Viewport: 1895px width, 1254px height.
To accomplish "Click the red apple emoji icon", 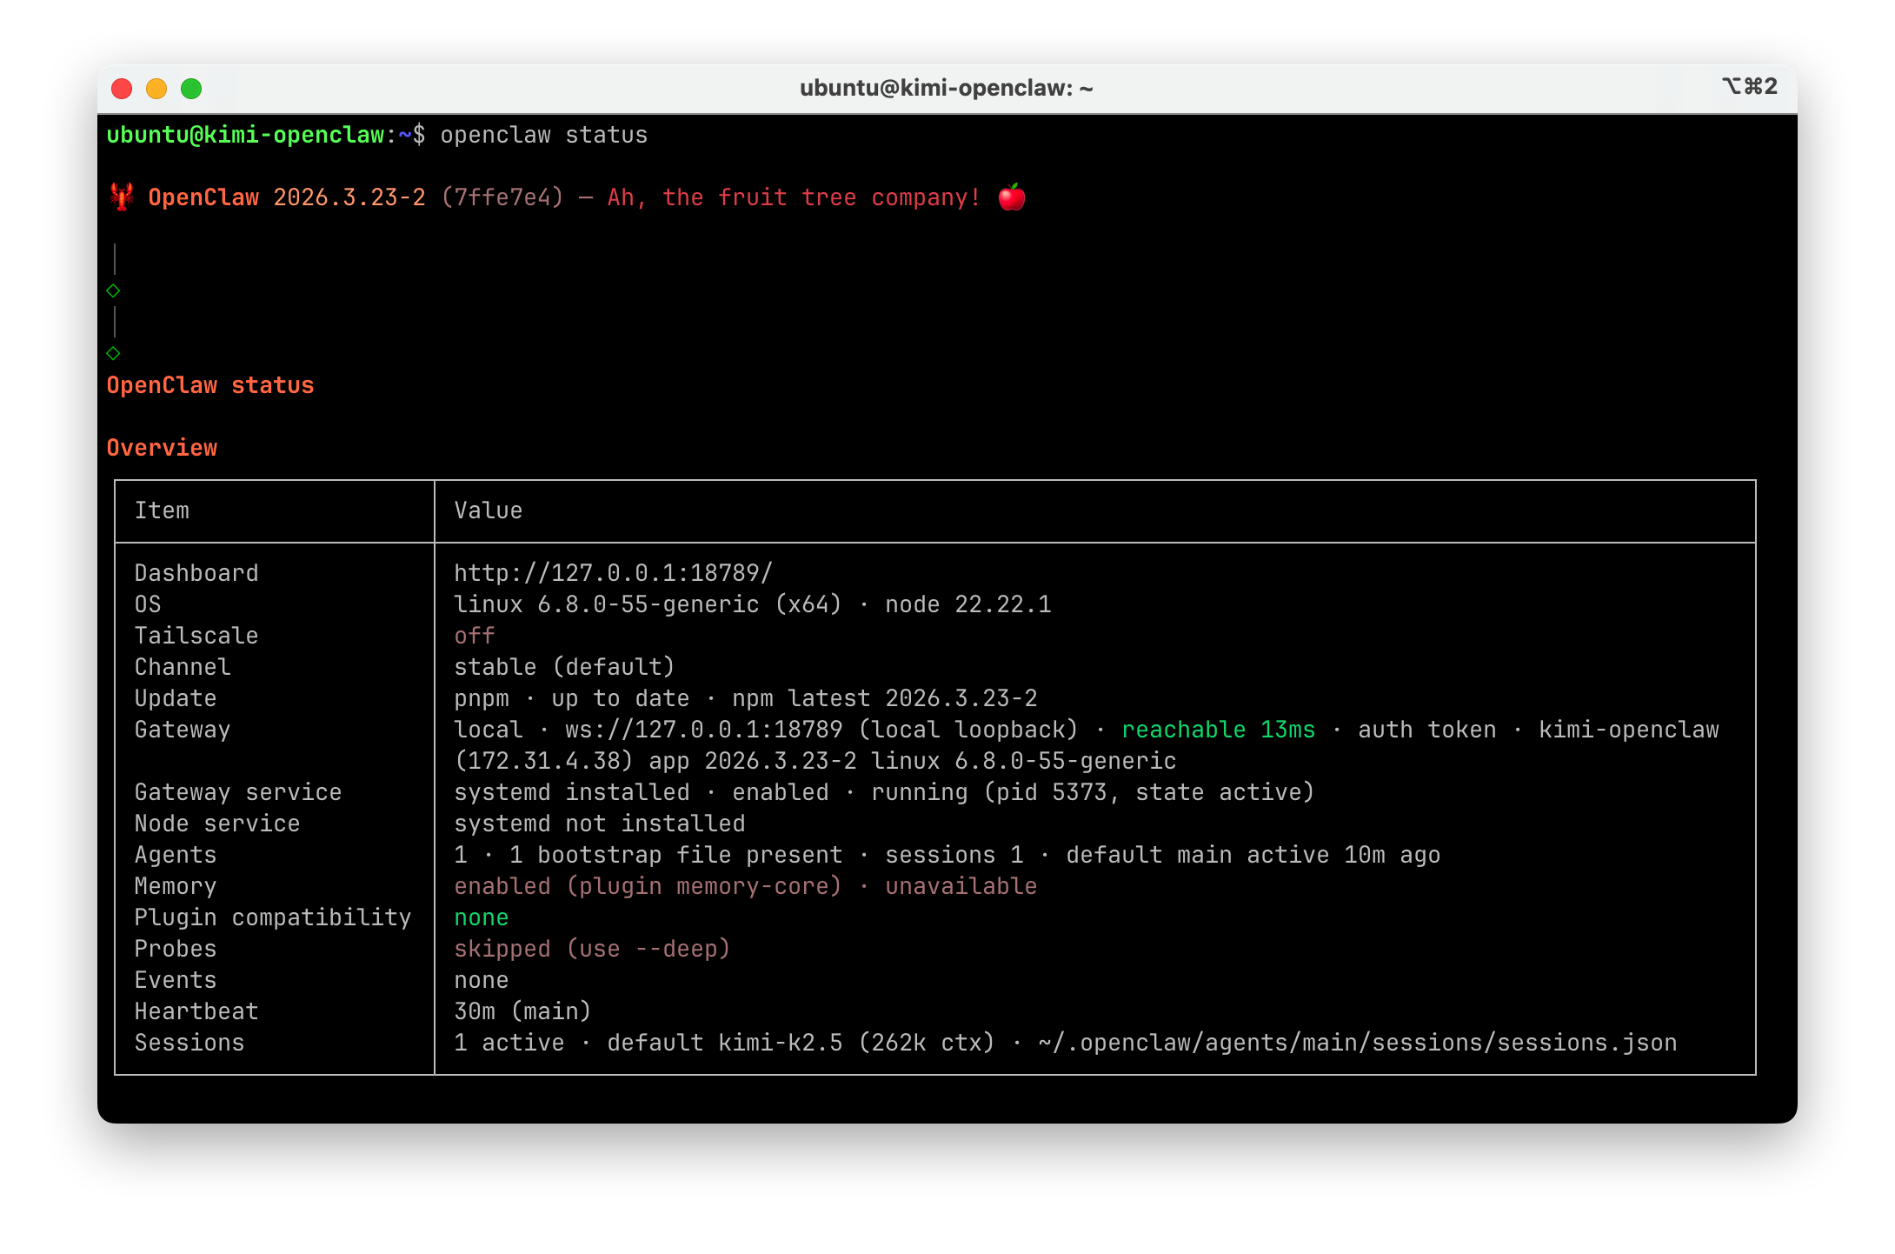I will tap(1012, 197).
